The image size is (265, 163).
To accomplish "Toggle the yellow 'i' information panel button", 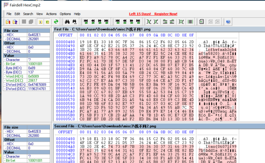I will tap(41, 22).
